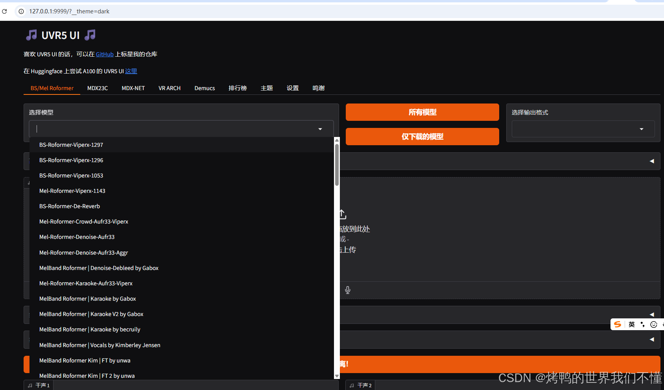Viewport: 664px width, 390px height.
Task: Click the emoji smiley icon in IME bar
Action: [x=654, y=324]
